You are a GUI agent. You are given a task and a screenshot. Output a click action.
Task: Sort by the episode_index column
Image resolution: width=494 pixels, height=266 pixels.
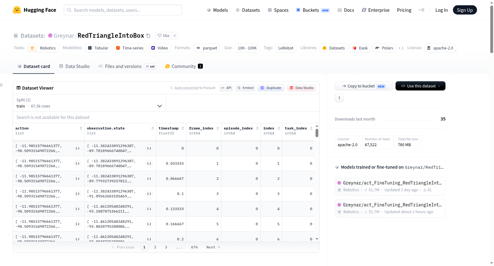tap(257, 128)
